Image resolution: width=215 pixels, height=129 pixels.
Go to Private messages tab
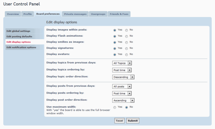click(75, 14)
